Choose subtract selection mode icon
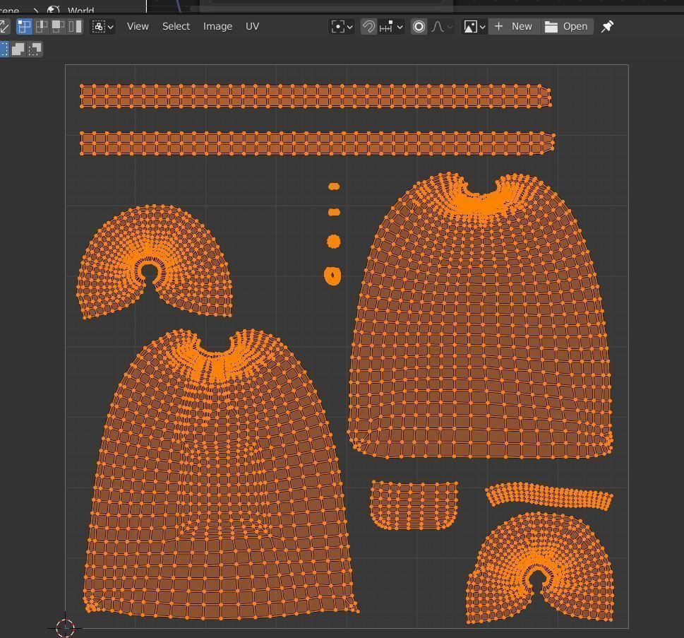Image resolution: width=684 pixels, height=638 pixels. (35, 49)
